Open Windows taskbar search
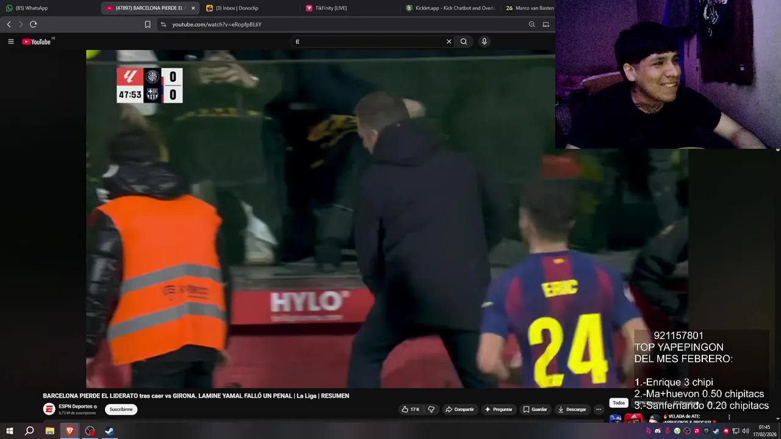The width and height of the screenshot is (781, 439). tap(29, 431)
